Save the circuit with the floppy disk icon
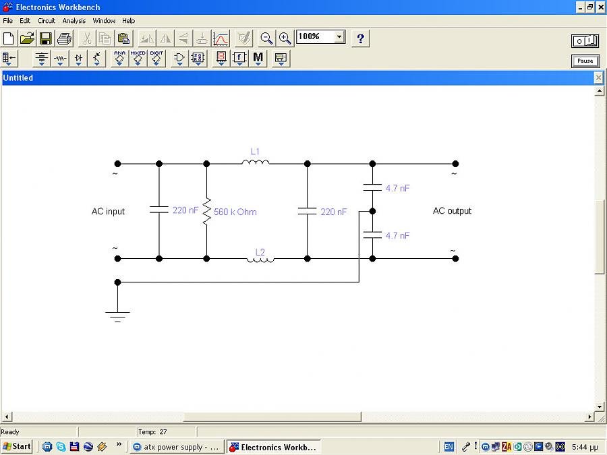The height and width of the screenshot is (455, 607). 46,38
